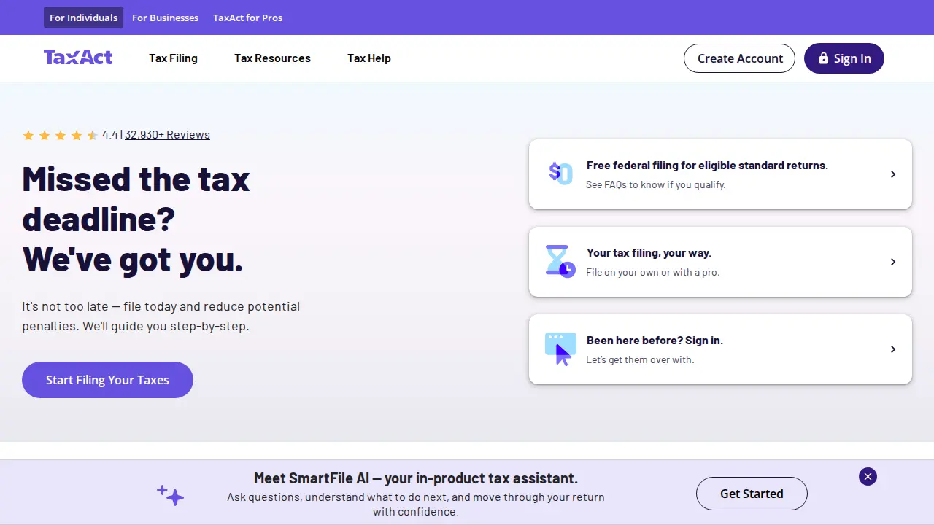
Task: Expand the Free federal filing card arrow
Action: (893, 174)
